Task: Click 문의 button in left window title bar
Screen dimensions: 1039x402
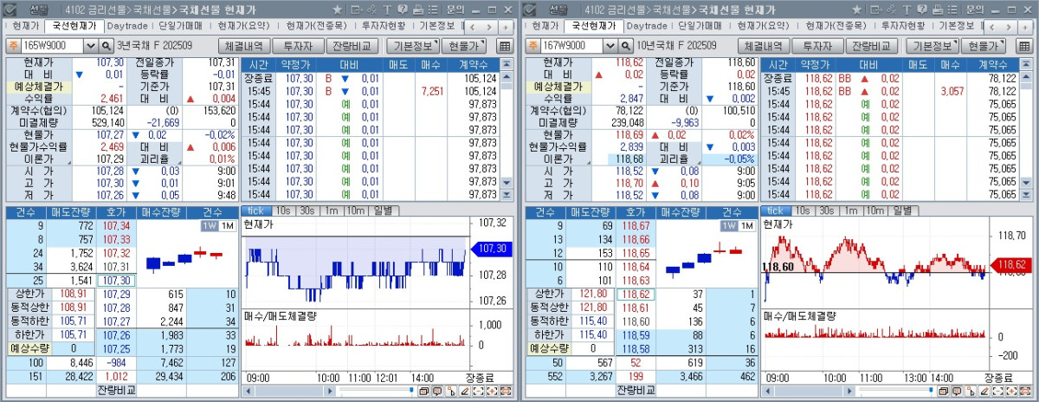Action: pos(455,10)
